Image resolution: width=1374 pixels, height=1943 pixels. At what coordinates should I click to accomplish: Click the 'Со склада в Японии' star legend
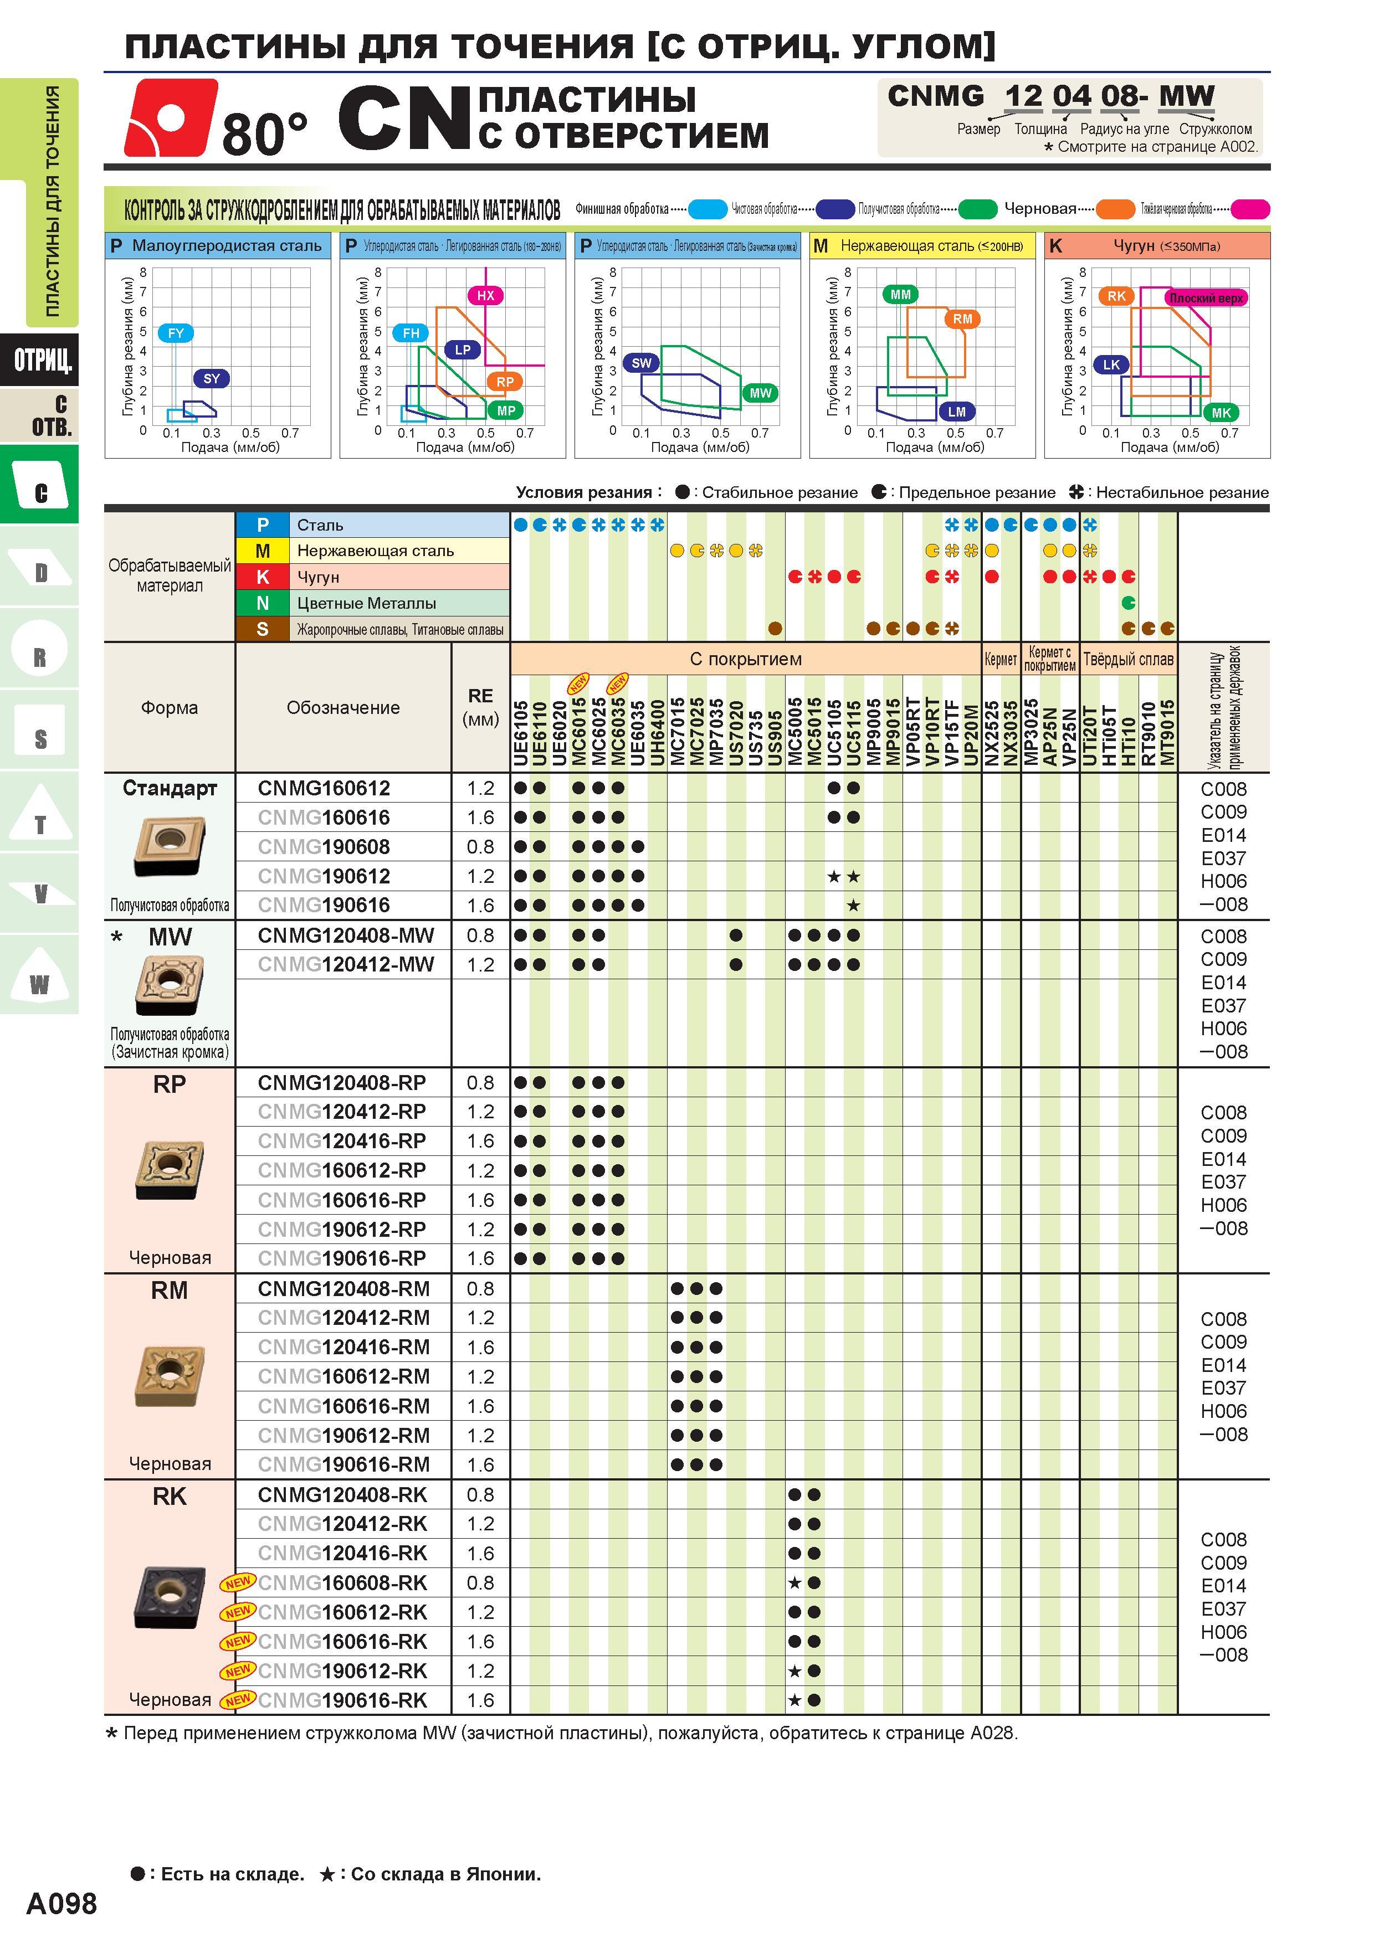click(430, 1874)
